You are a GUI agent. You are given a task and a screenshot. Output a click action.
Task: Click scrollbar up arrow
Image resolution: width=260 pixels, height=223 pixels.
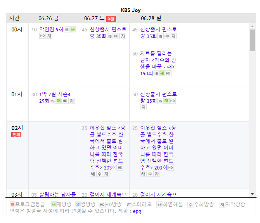point(252,26)
